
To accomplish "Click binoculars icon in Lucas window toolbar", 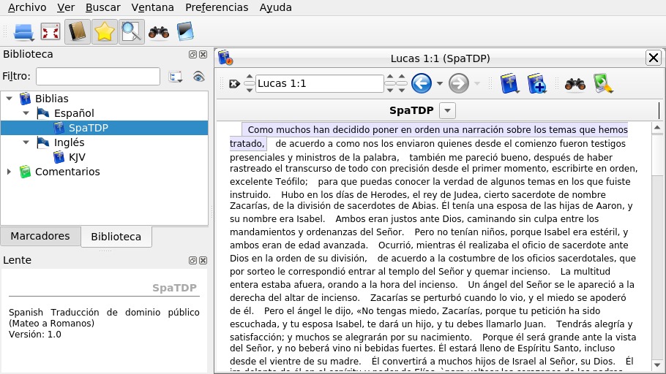I will 575,83.
